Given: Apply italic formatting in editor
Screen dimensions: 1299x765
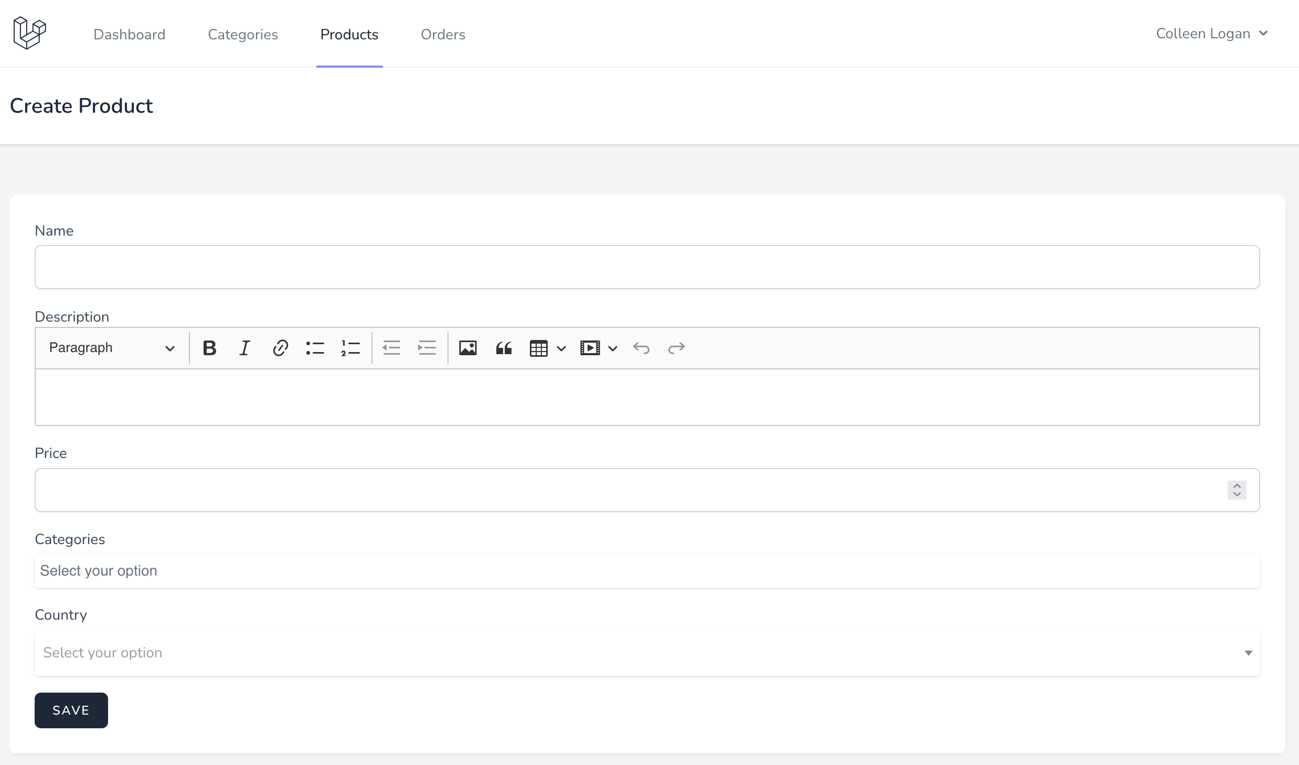Looking at the screenshot, I should tap(244, 348).
